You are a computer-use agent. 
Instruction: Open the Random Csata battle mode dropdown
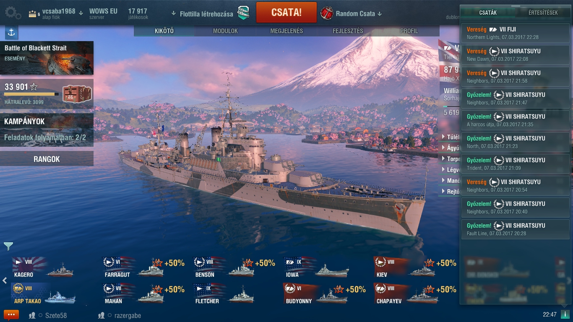pos(380,14)
